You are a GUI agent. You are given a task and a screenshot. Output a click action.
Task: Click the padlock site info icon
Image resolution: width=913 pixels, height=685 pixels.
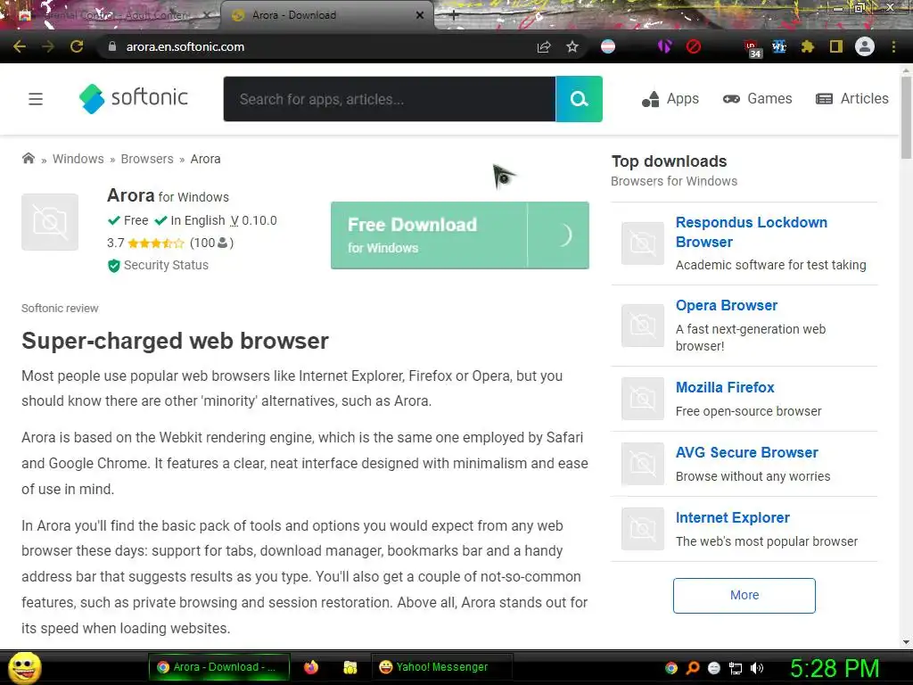(112, 46)
